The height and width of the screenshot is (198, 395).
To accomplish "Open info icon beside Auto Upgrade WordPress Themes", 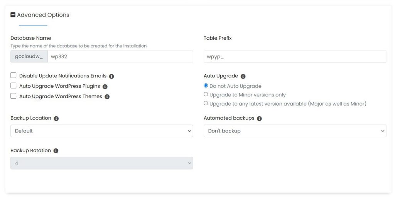I will pos(107,97).
